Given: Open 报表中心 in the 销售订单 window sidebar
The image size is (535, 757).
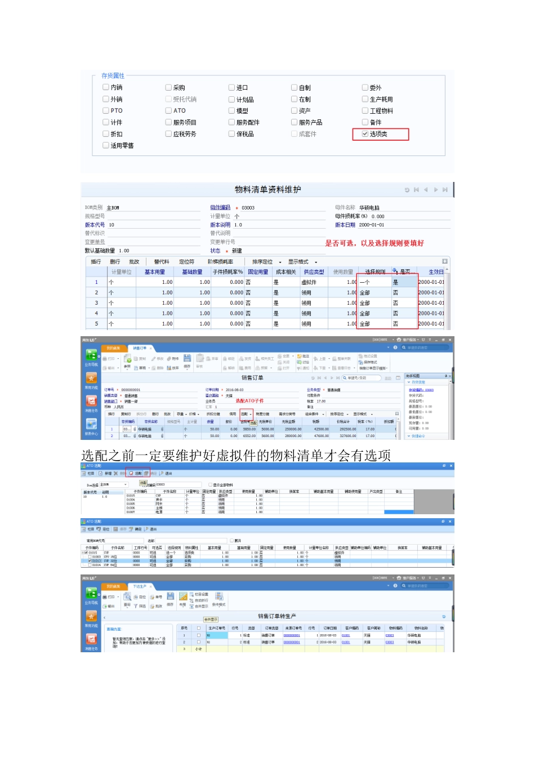Looking at the screenshot, I should point(91,427).
